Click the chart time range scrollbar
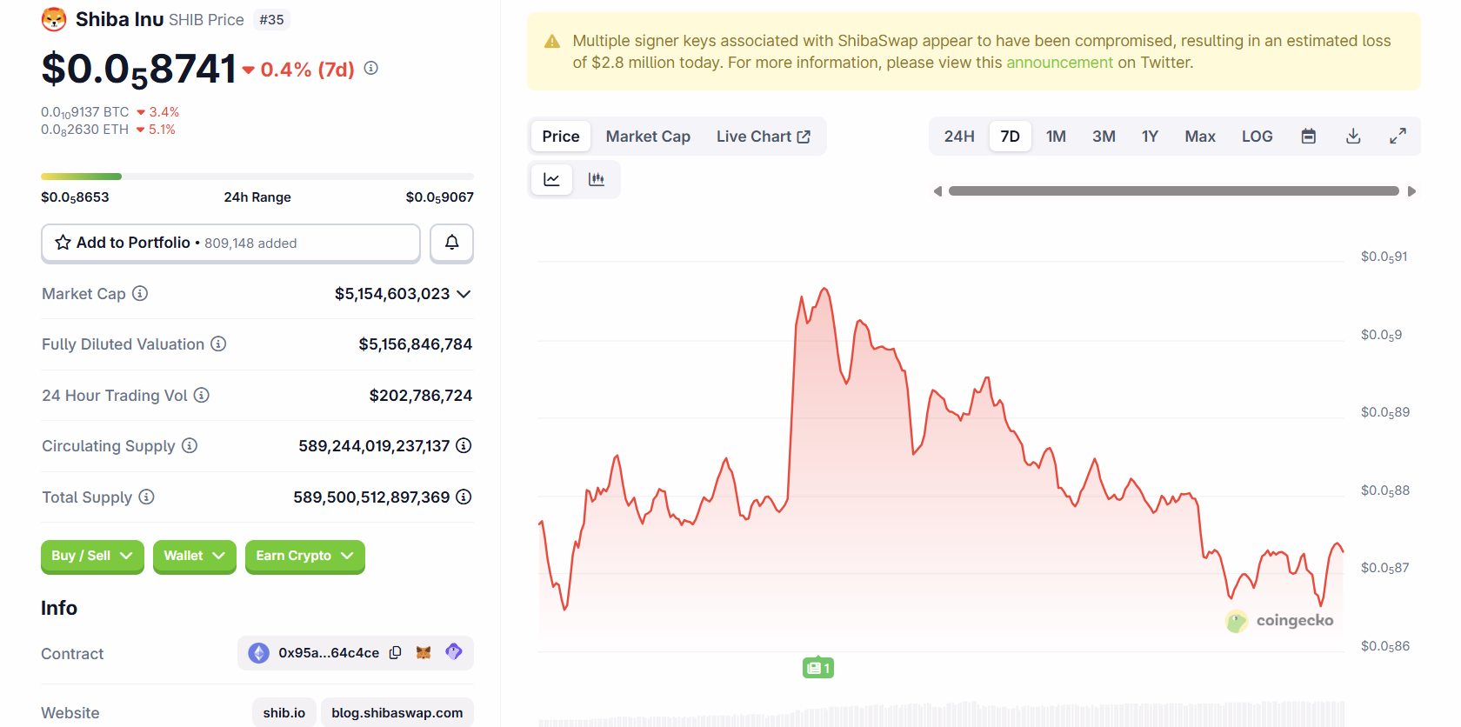Viewport: 1461px width, 727px height. [1173, 191]
